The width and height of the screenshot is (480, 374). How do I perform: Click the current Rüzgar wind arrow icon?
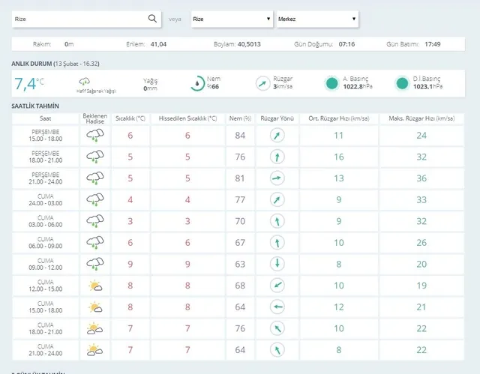coord(263,83)
